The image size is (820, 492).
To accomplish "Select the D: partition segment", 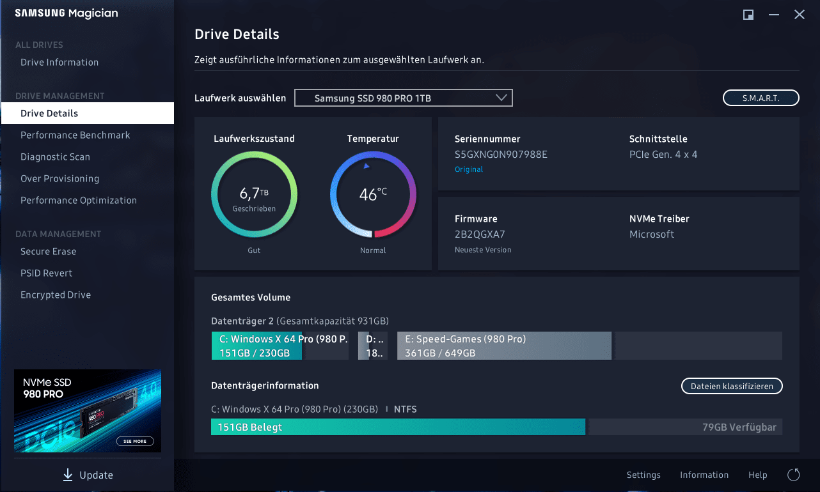I will (x=373, y=346).
